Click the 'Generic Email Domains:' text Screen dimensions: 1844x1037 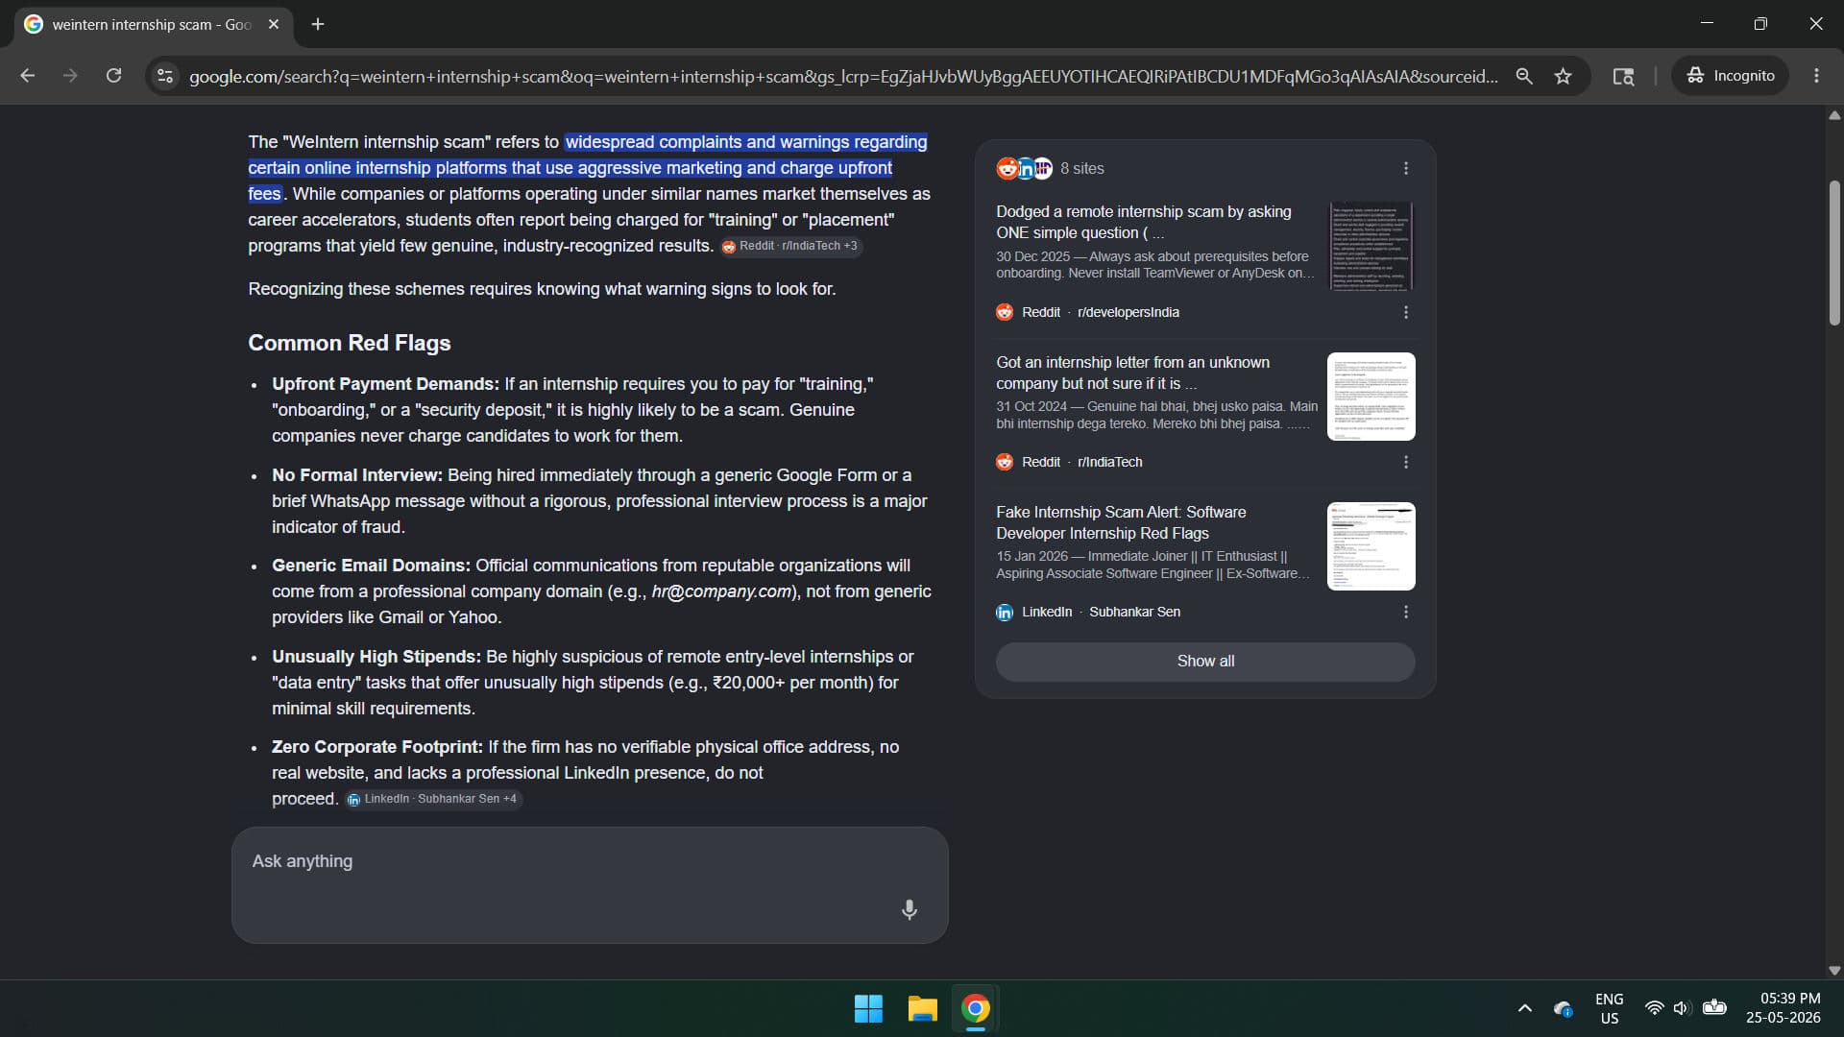(371, 566)
